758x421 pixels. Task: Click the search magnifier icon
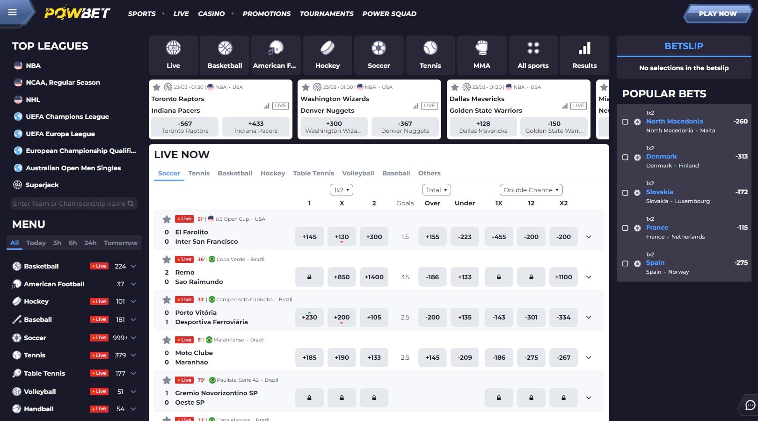click(131, 203)
